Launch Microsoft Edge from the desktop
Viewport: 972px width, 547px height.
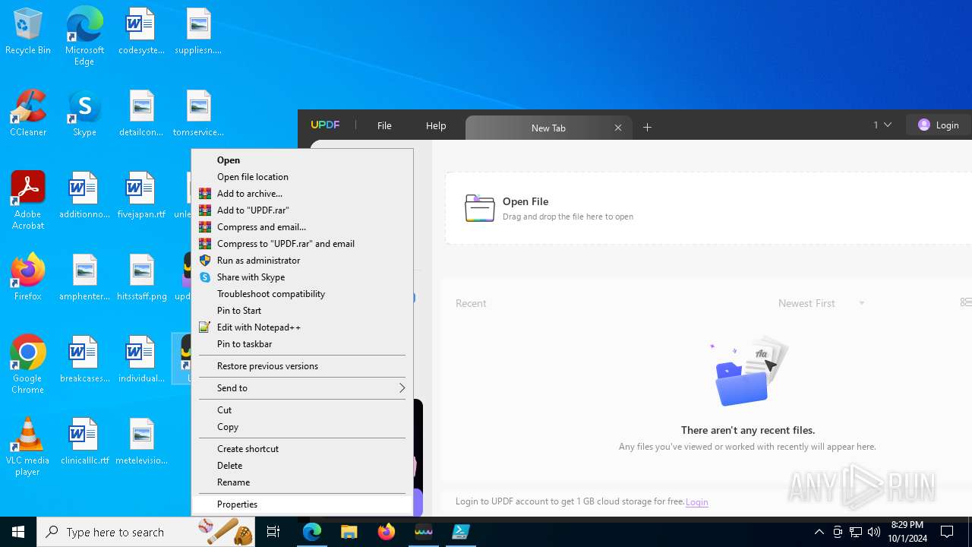[x=84, y=36]
